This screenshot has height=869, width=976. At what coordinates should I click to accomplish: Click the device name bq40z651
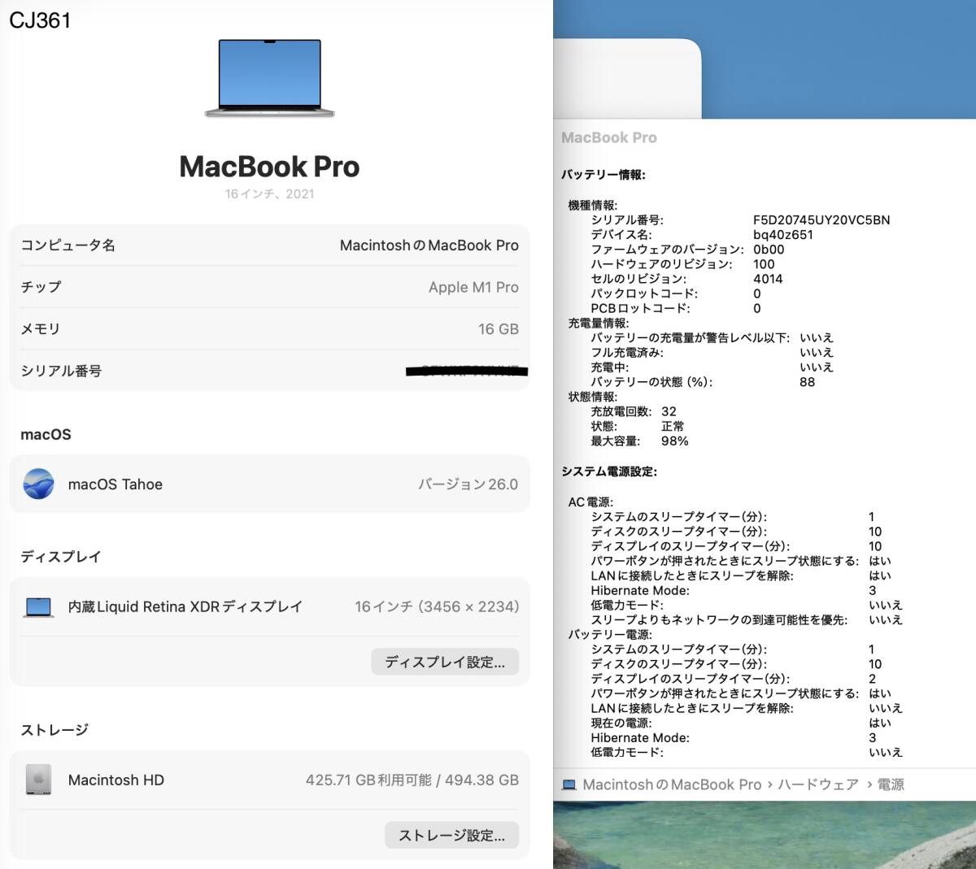click(783, 235)
